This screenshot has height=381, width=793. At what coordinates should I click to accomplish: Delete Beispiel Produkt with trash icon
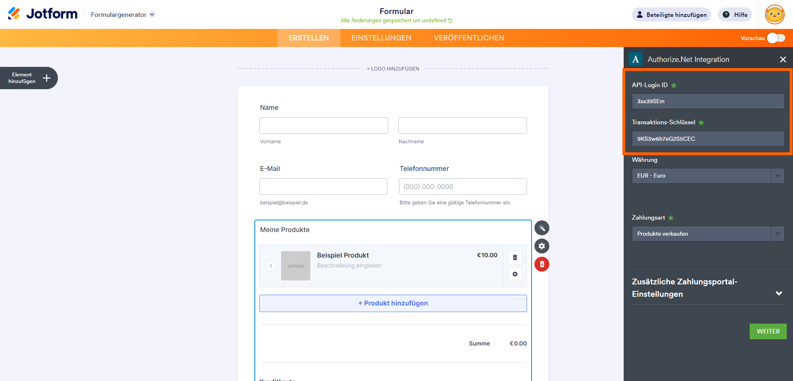coord(515,258)
